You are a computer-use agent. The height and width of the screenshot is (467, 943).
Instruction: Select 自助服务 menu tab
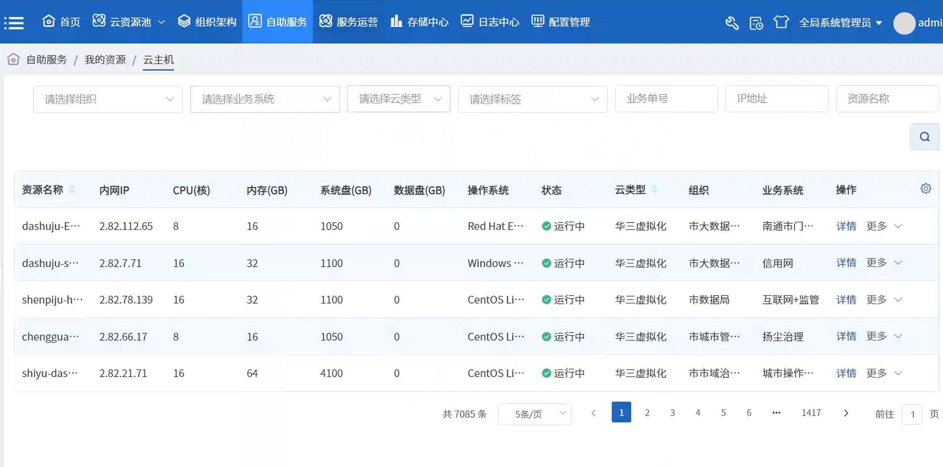click(x=277, y=22)
